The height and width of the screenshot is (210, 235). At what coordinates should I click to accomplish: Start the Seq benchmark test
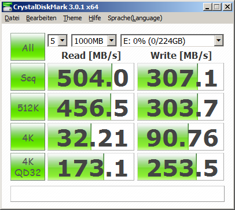[28, 77]
